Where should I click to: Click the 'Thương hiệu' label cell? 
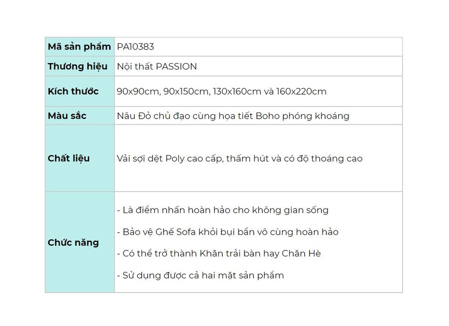click(x=80, y=67)
